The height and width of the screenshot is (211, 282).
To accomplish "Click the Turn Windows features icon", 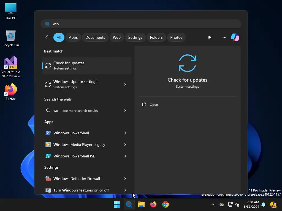I will point(48,190).
